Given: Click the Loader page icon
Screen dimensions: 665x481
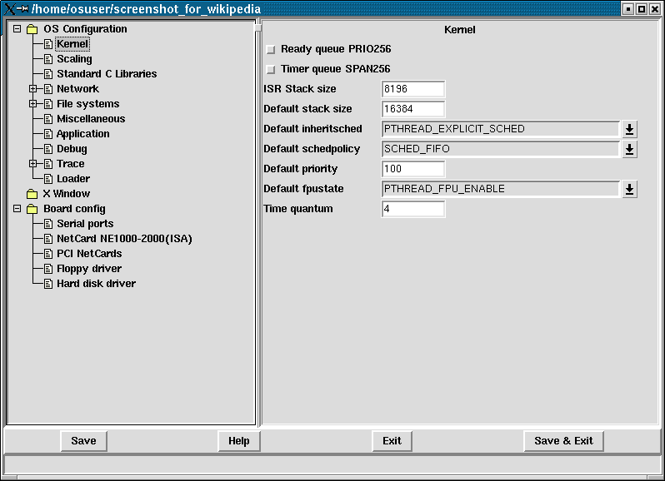Looking at the screenshot, I should (47, 179).
